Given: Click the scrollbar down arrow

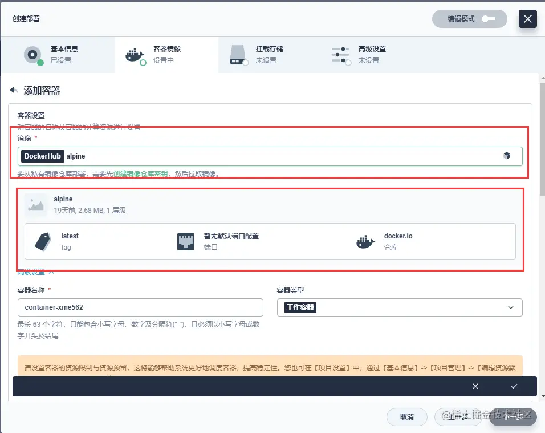Looking at the screenshot, I should 543,396.
